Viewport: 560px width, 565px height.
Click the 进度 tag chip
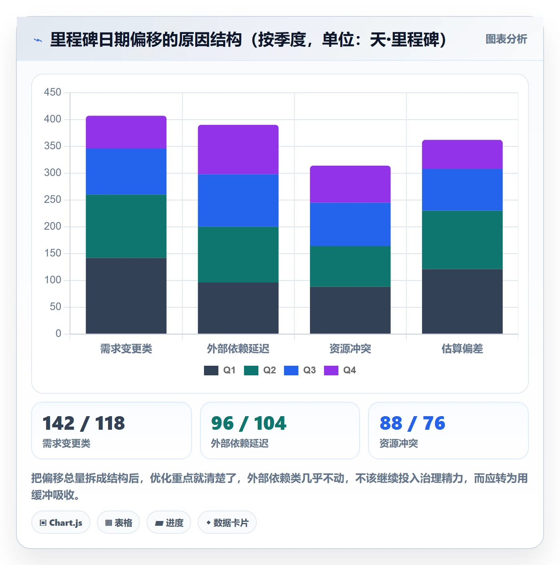169,523
